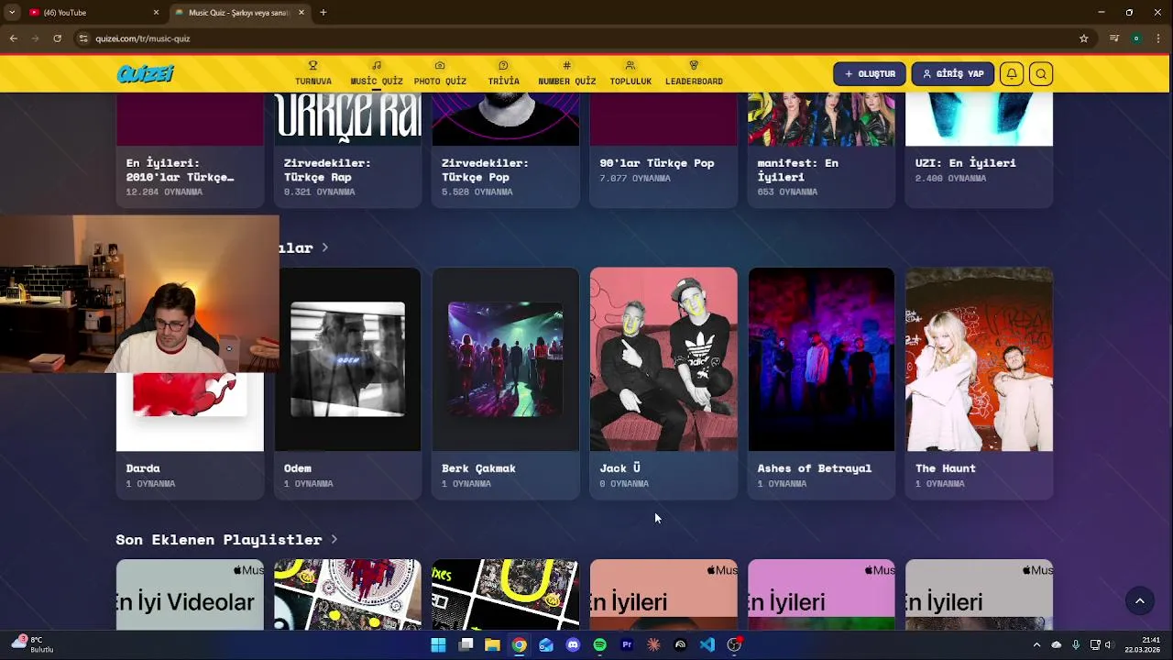Open Premiere Pro from the taskbar
The width and height of the screenshot is (1173, 660).
tap(627, 645)
